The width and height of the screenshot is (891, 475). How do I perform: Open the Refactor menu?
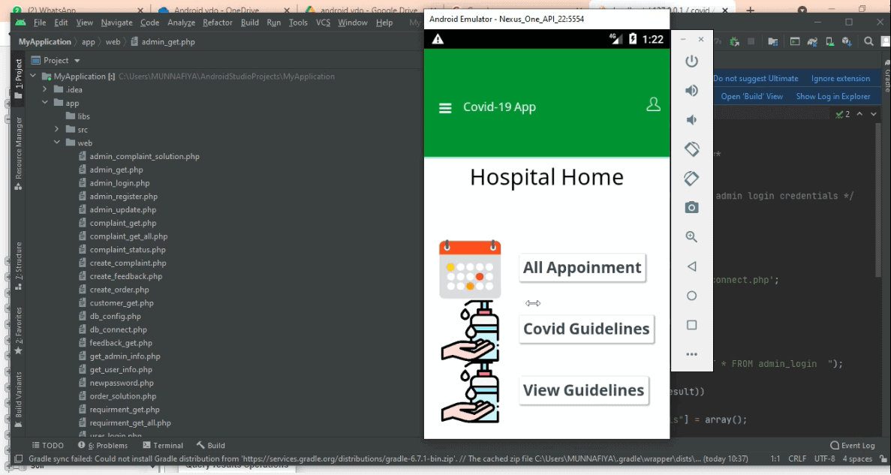click(218, 23)
